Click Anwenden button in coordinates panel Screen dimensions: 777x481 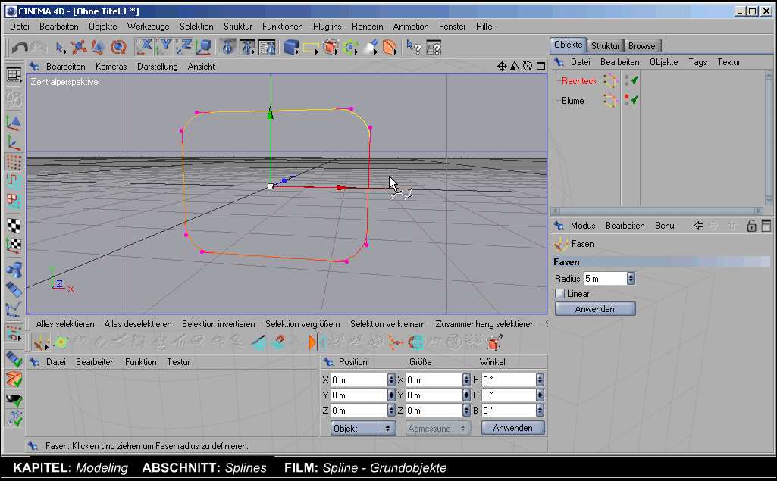(x=513, y=428)
